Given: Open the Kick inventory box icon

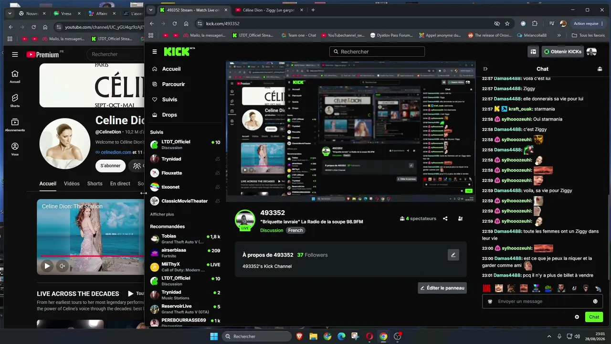Looking at the screenshot, I should pos(533,52).
